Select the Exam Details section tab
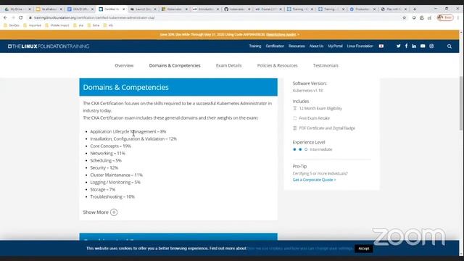The width and height of the screenshot is (464, 261). 229,65
